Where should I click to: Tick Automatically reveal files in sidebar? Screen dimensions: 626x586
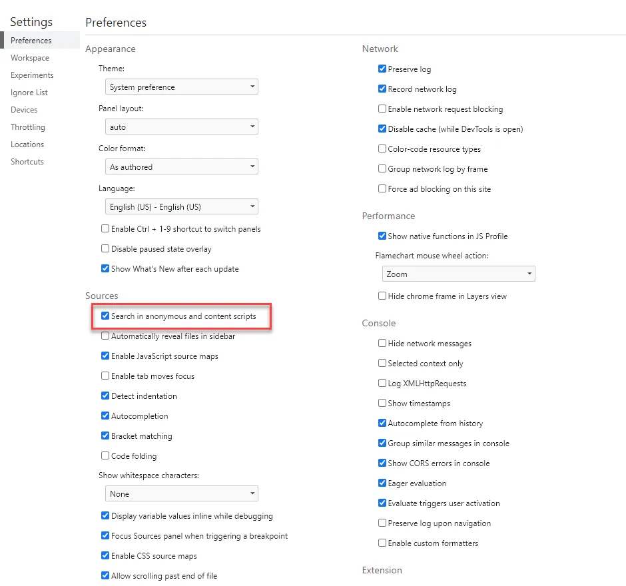pos(105,336)
